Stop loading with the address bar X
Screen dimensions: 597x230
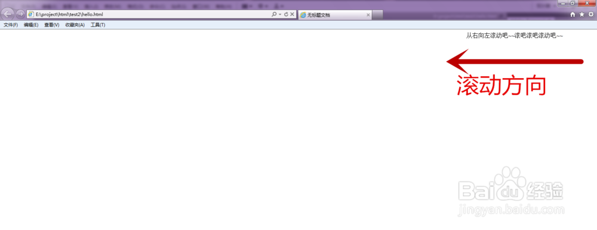292,14
